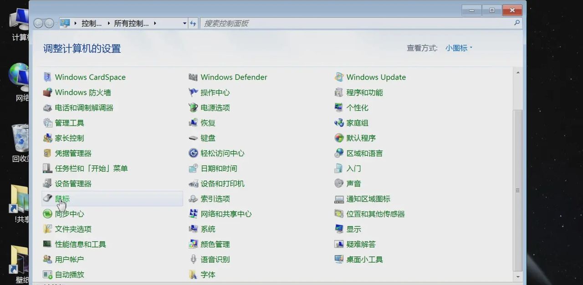Open 性能信息和工具 link

(x=80, y=244)
